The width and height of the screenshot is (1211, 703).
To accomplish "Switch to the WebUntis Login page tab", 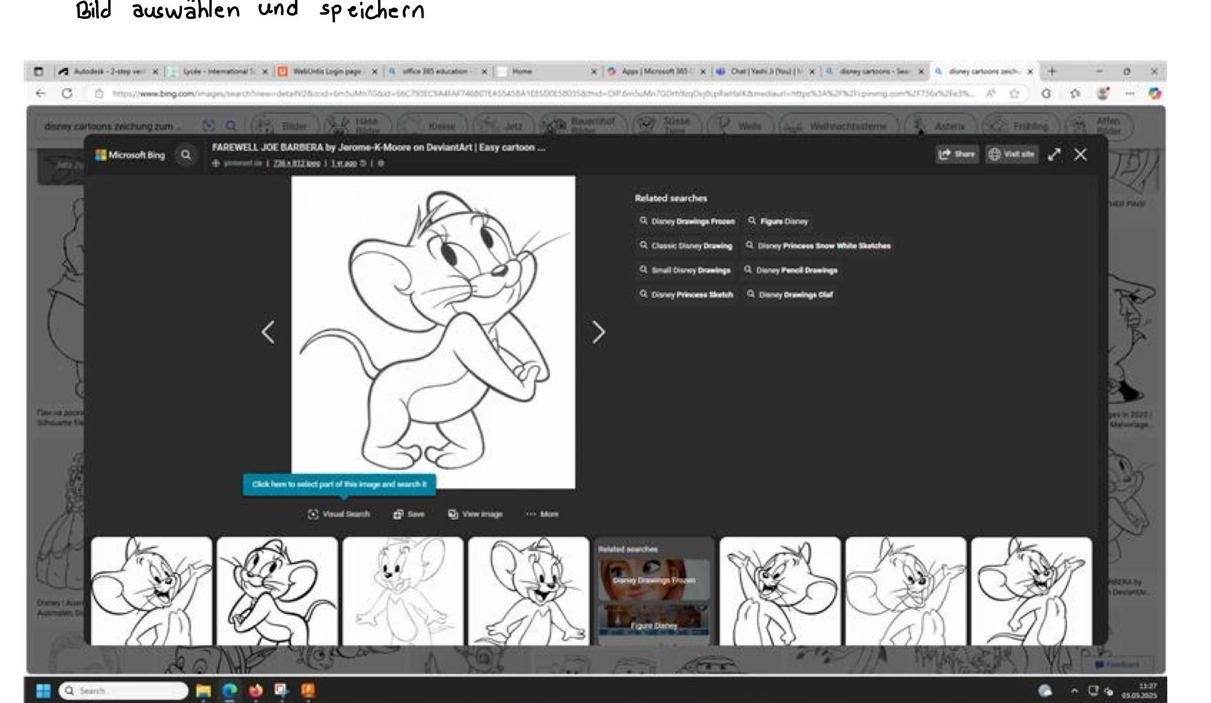I will (x=327, y=71).
